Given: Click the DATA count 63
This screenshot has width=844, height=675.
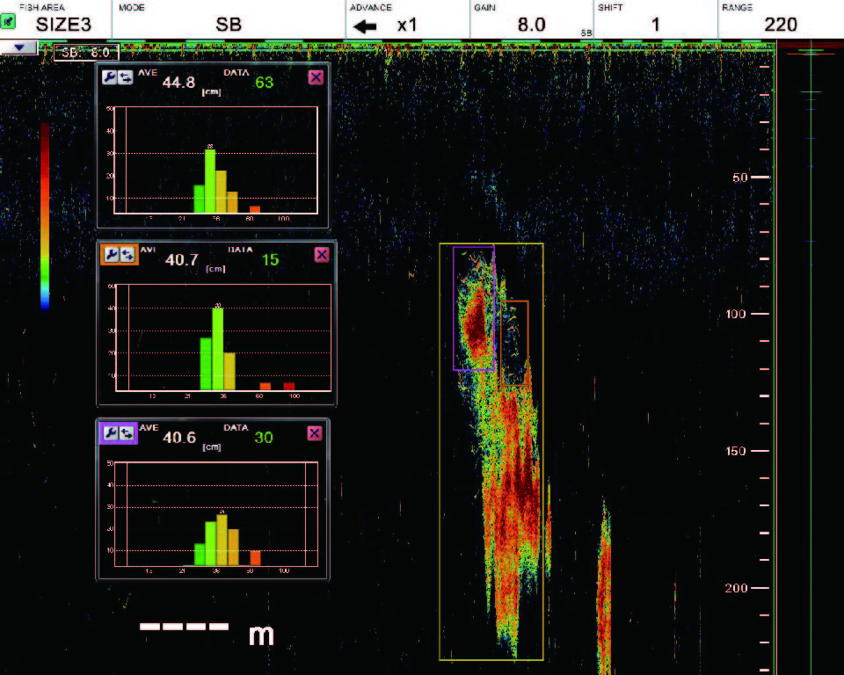Looking at the screenshot, I should click(265, 83).
